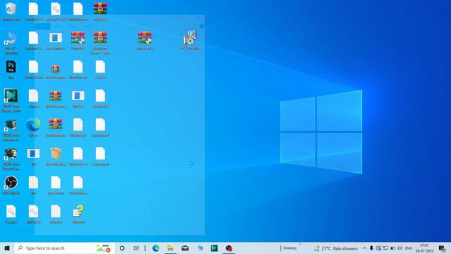This screenshot has height=254, width=451.
Task: Click the ENG language indicator
Action: [409, 248]
